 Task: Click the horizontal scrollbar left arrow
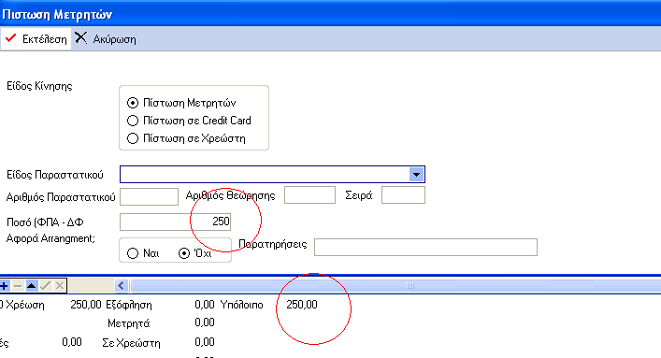tap(121, 286)
